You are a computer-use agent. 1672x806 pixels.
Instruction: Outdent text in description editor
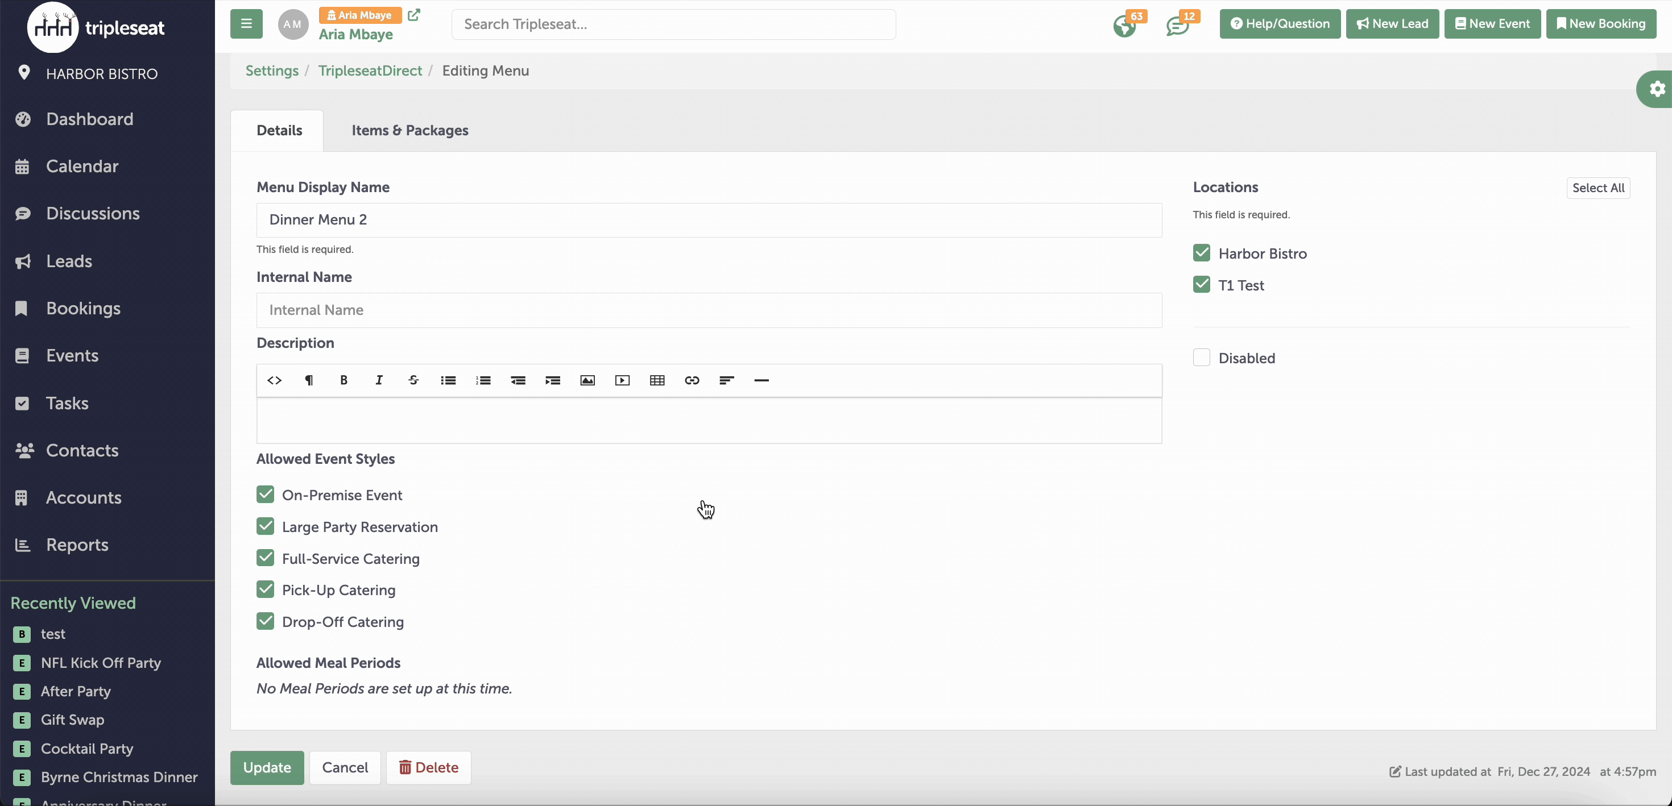[x=518, y=380]
